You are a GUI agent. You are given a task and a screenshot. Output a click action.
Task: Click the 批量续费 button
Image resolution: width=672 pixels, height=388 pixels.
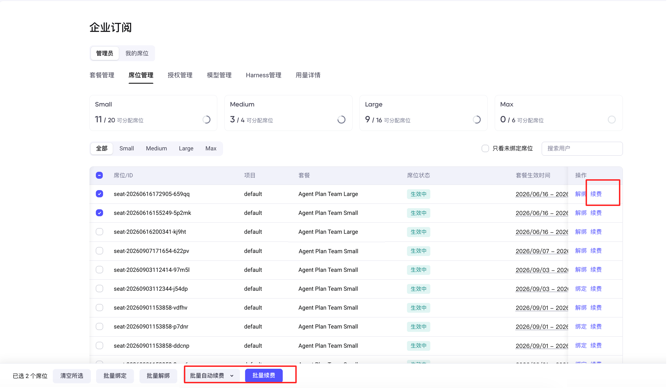[x=264, y=375]
